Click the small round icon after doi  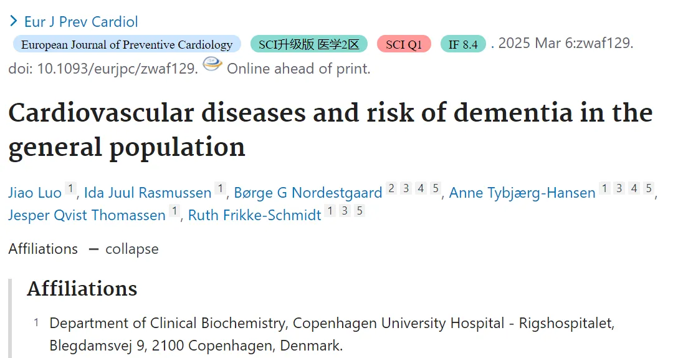212,65
